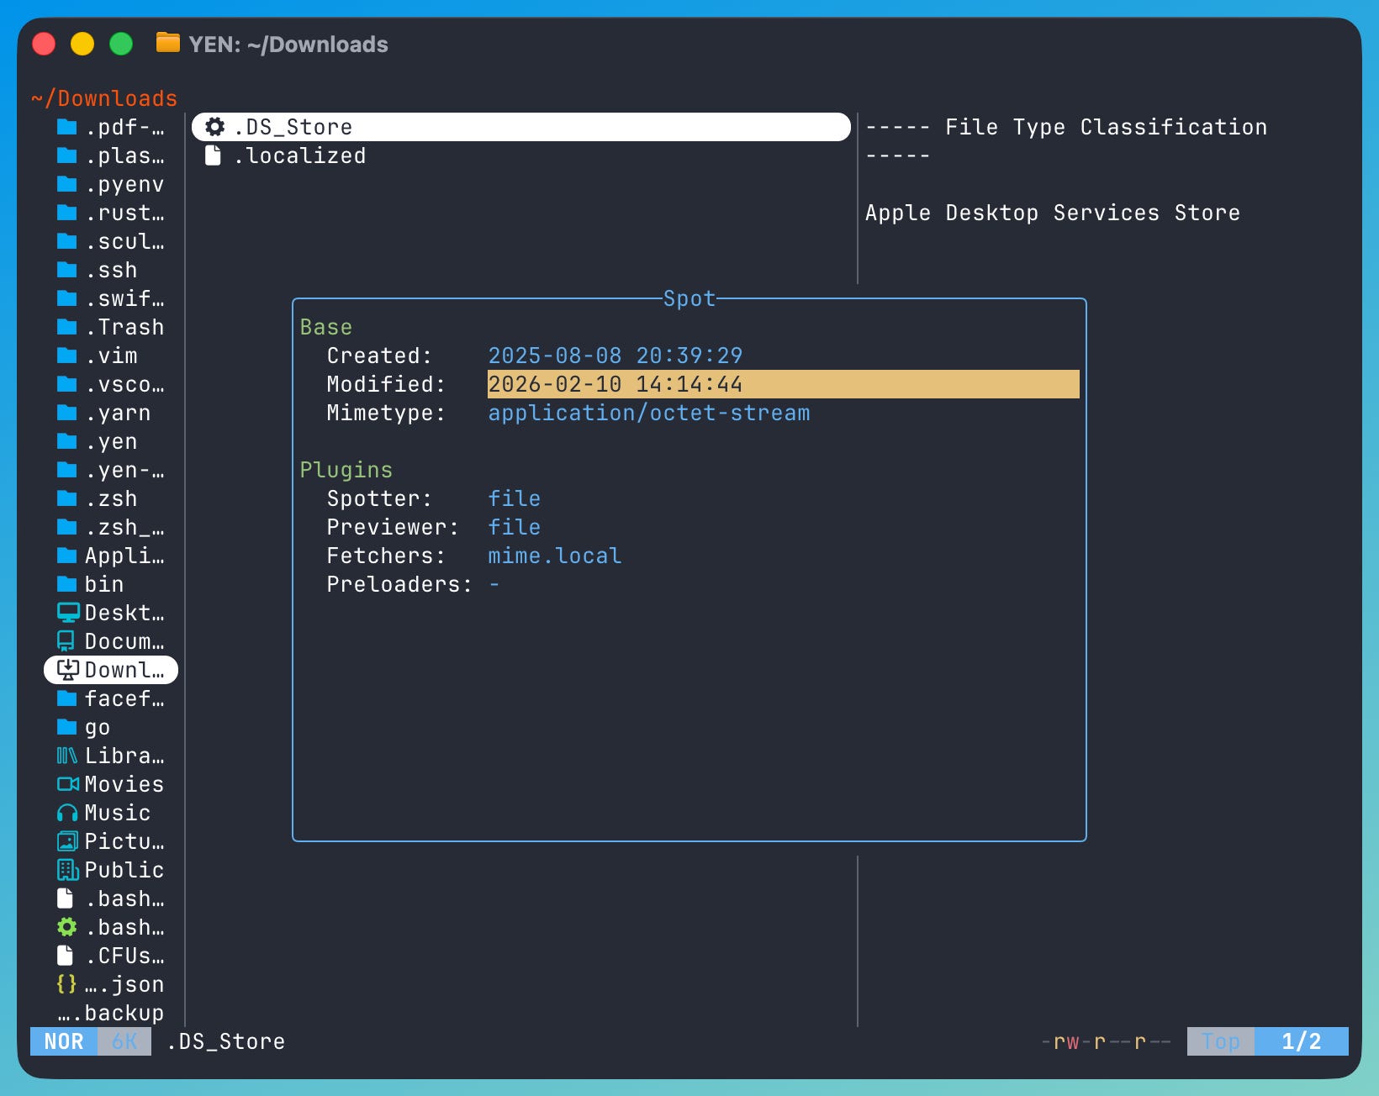Select the Movies folder entry
The width and height of the screenshot is (1379, 1096).
point(111,784)
